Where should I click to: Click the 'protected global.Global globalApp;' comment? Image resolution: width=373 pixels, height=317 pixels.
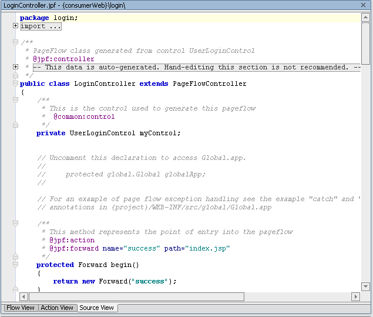135,174
